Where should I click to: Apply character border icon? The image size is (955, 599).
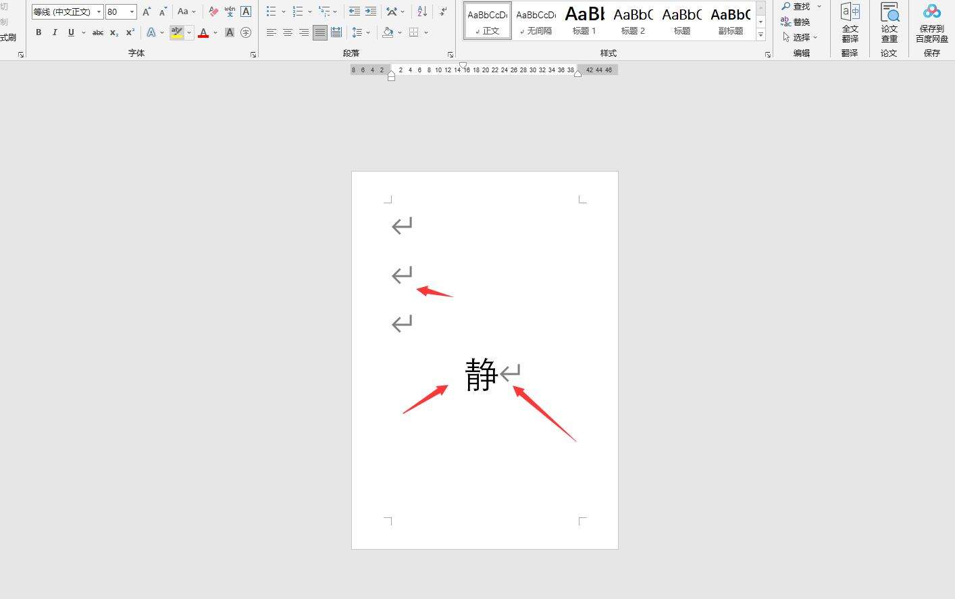pos(246,11)
